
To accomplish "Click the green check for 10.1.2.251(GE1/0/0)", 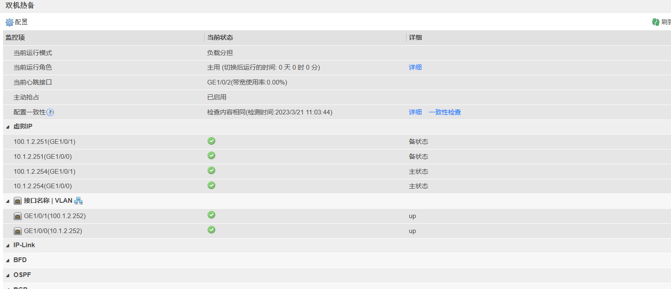I will click(x=211, y=156).
